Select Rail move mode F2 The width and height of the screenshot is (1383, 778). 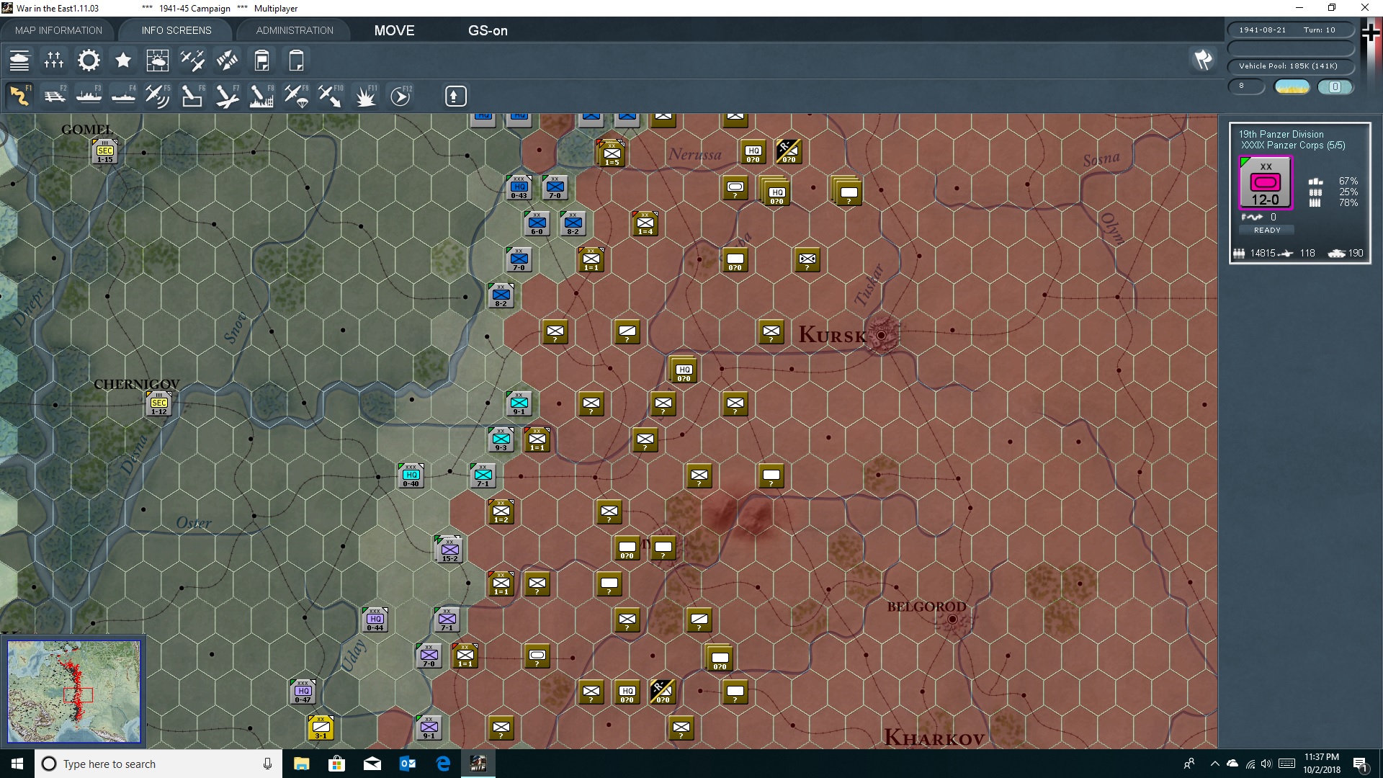54,96
